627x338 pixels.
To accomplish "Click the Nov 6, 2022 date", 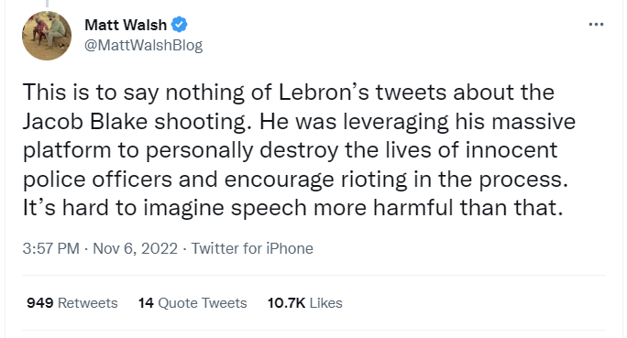I will [135, 248].
